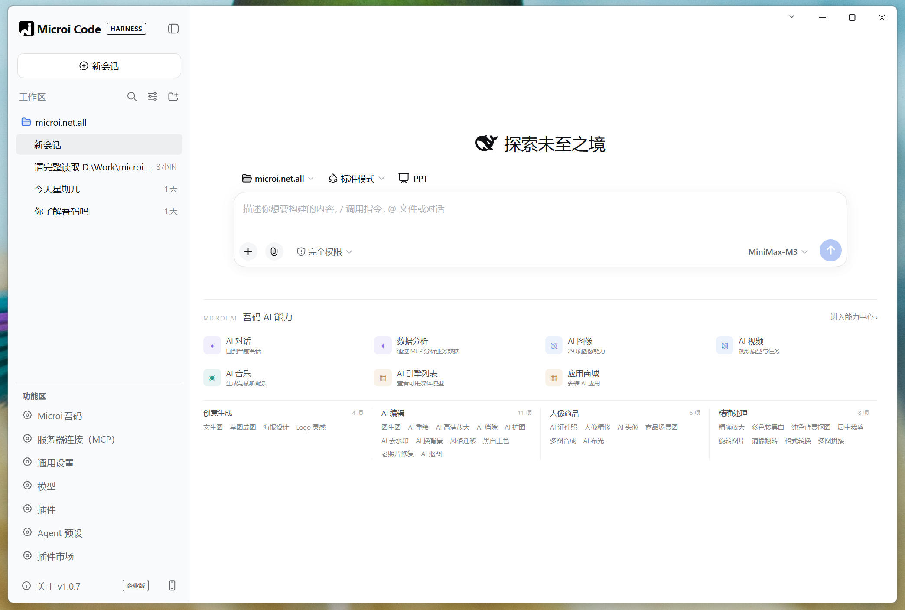
Task: Open the 应用商城 icon
Action: (553, 378)
